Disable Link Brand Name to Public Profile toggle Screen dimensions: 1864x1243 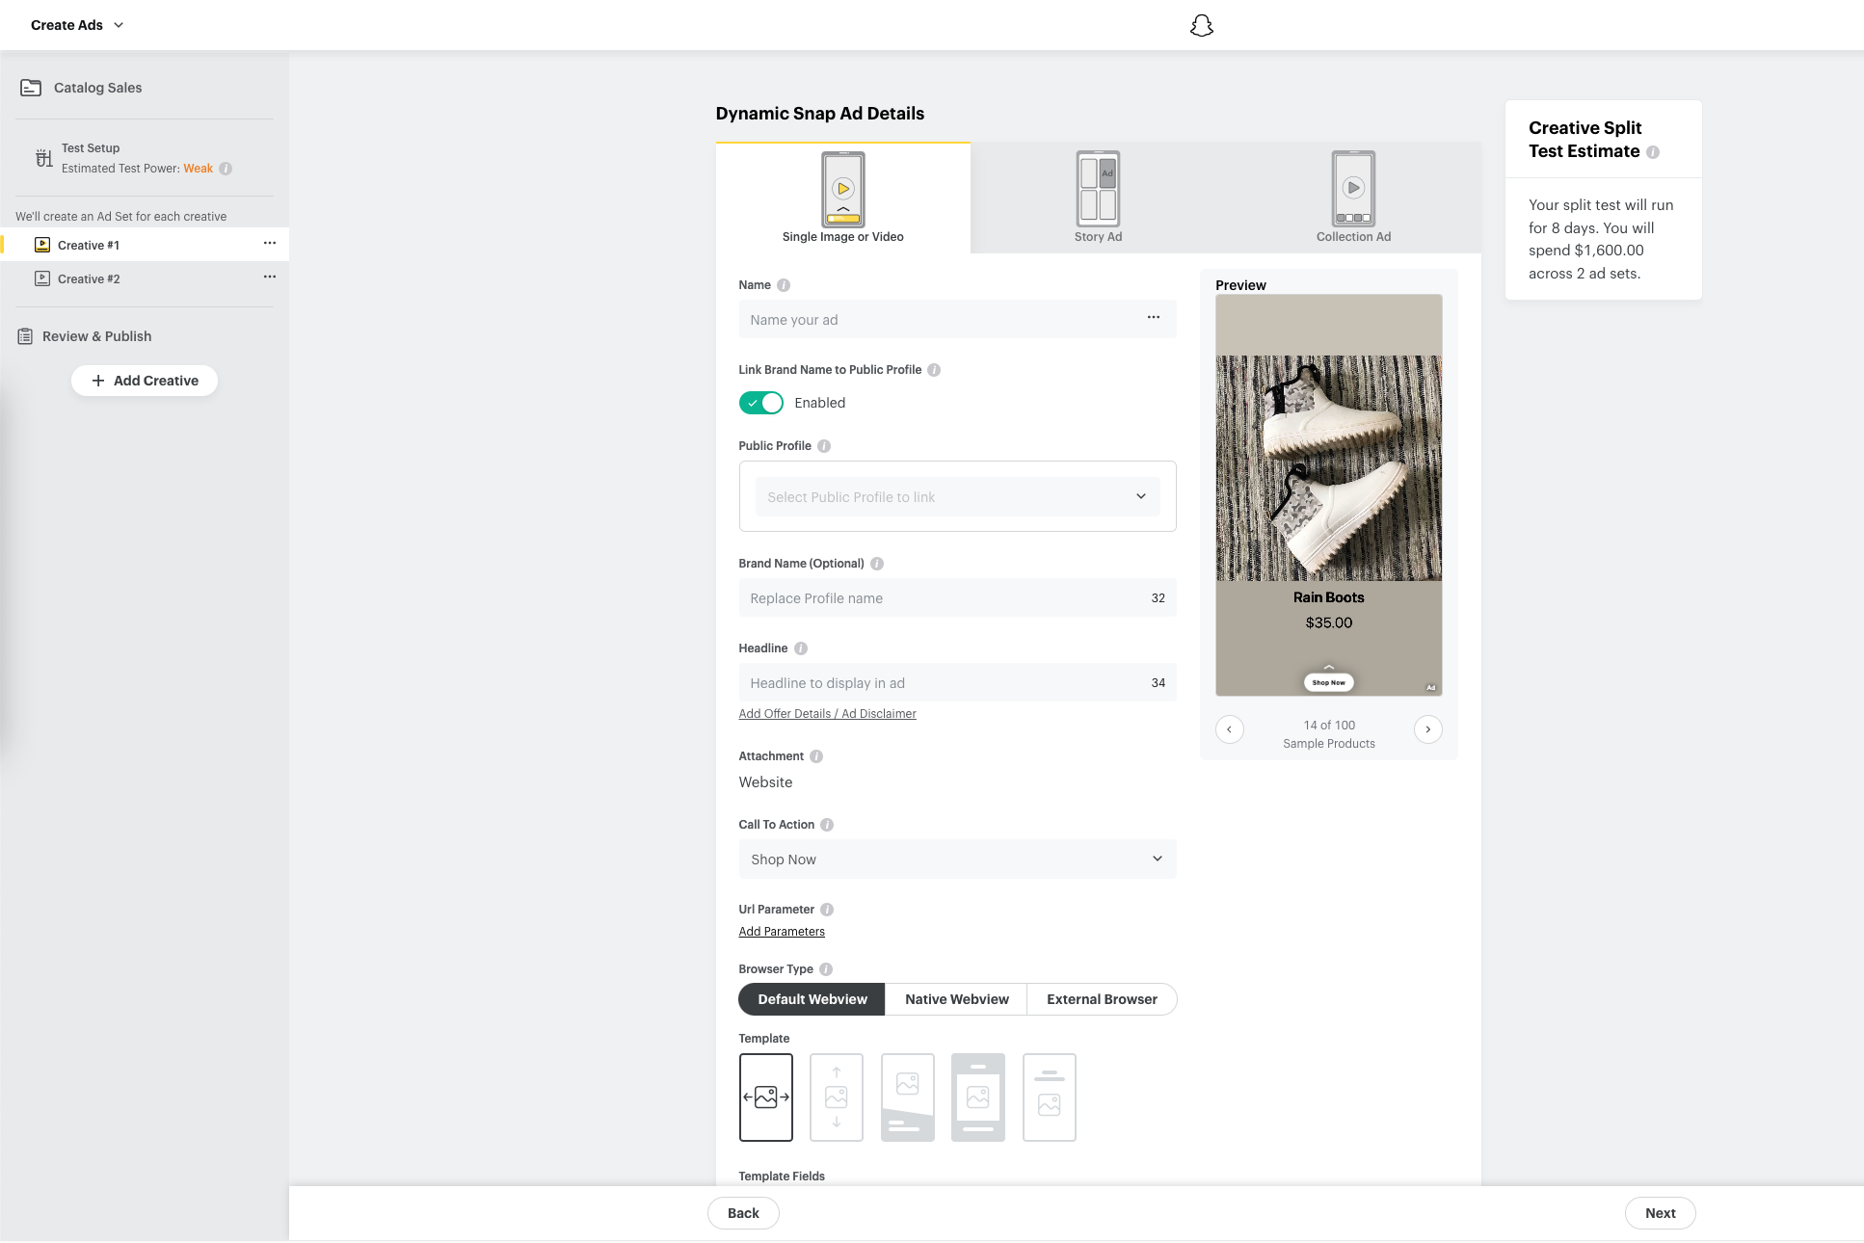pyautogui.click(x=760, y=403)
